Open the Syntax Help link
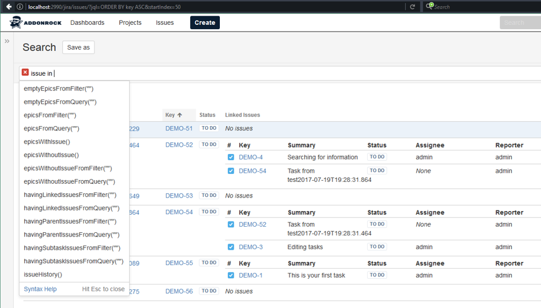This screenshot has width=541, height=308. click(40, 289)
